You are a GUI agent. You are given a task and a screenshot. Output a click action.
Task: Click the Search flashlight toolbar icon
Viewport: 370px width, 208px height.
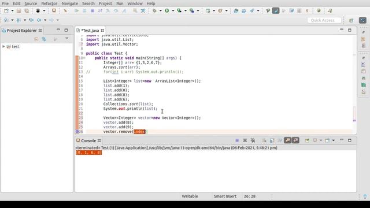click(x=252, y=10)
